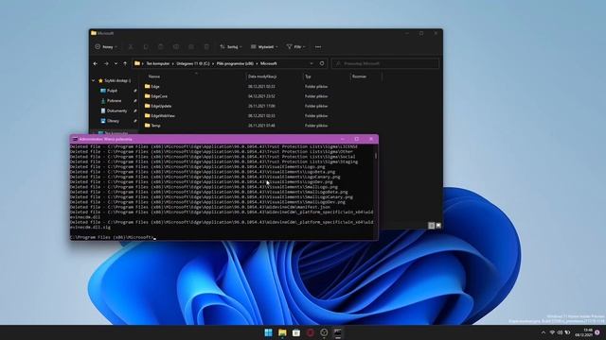The height and width of the screenshot is (340, 606).
Task: Click the battery tray icon
Action: pyautogui.click(x=568, y=332)
